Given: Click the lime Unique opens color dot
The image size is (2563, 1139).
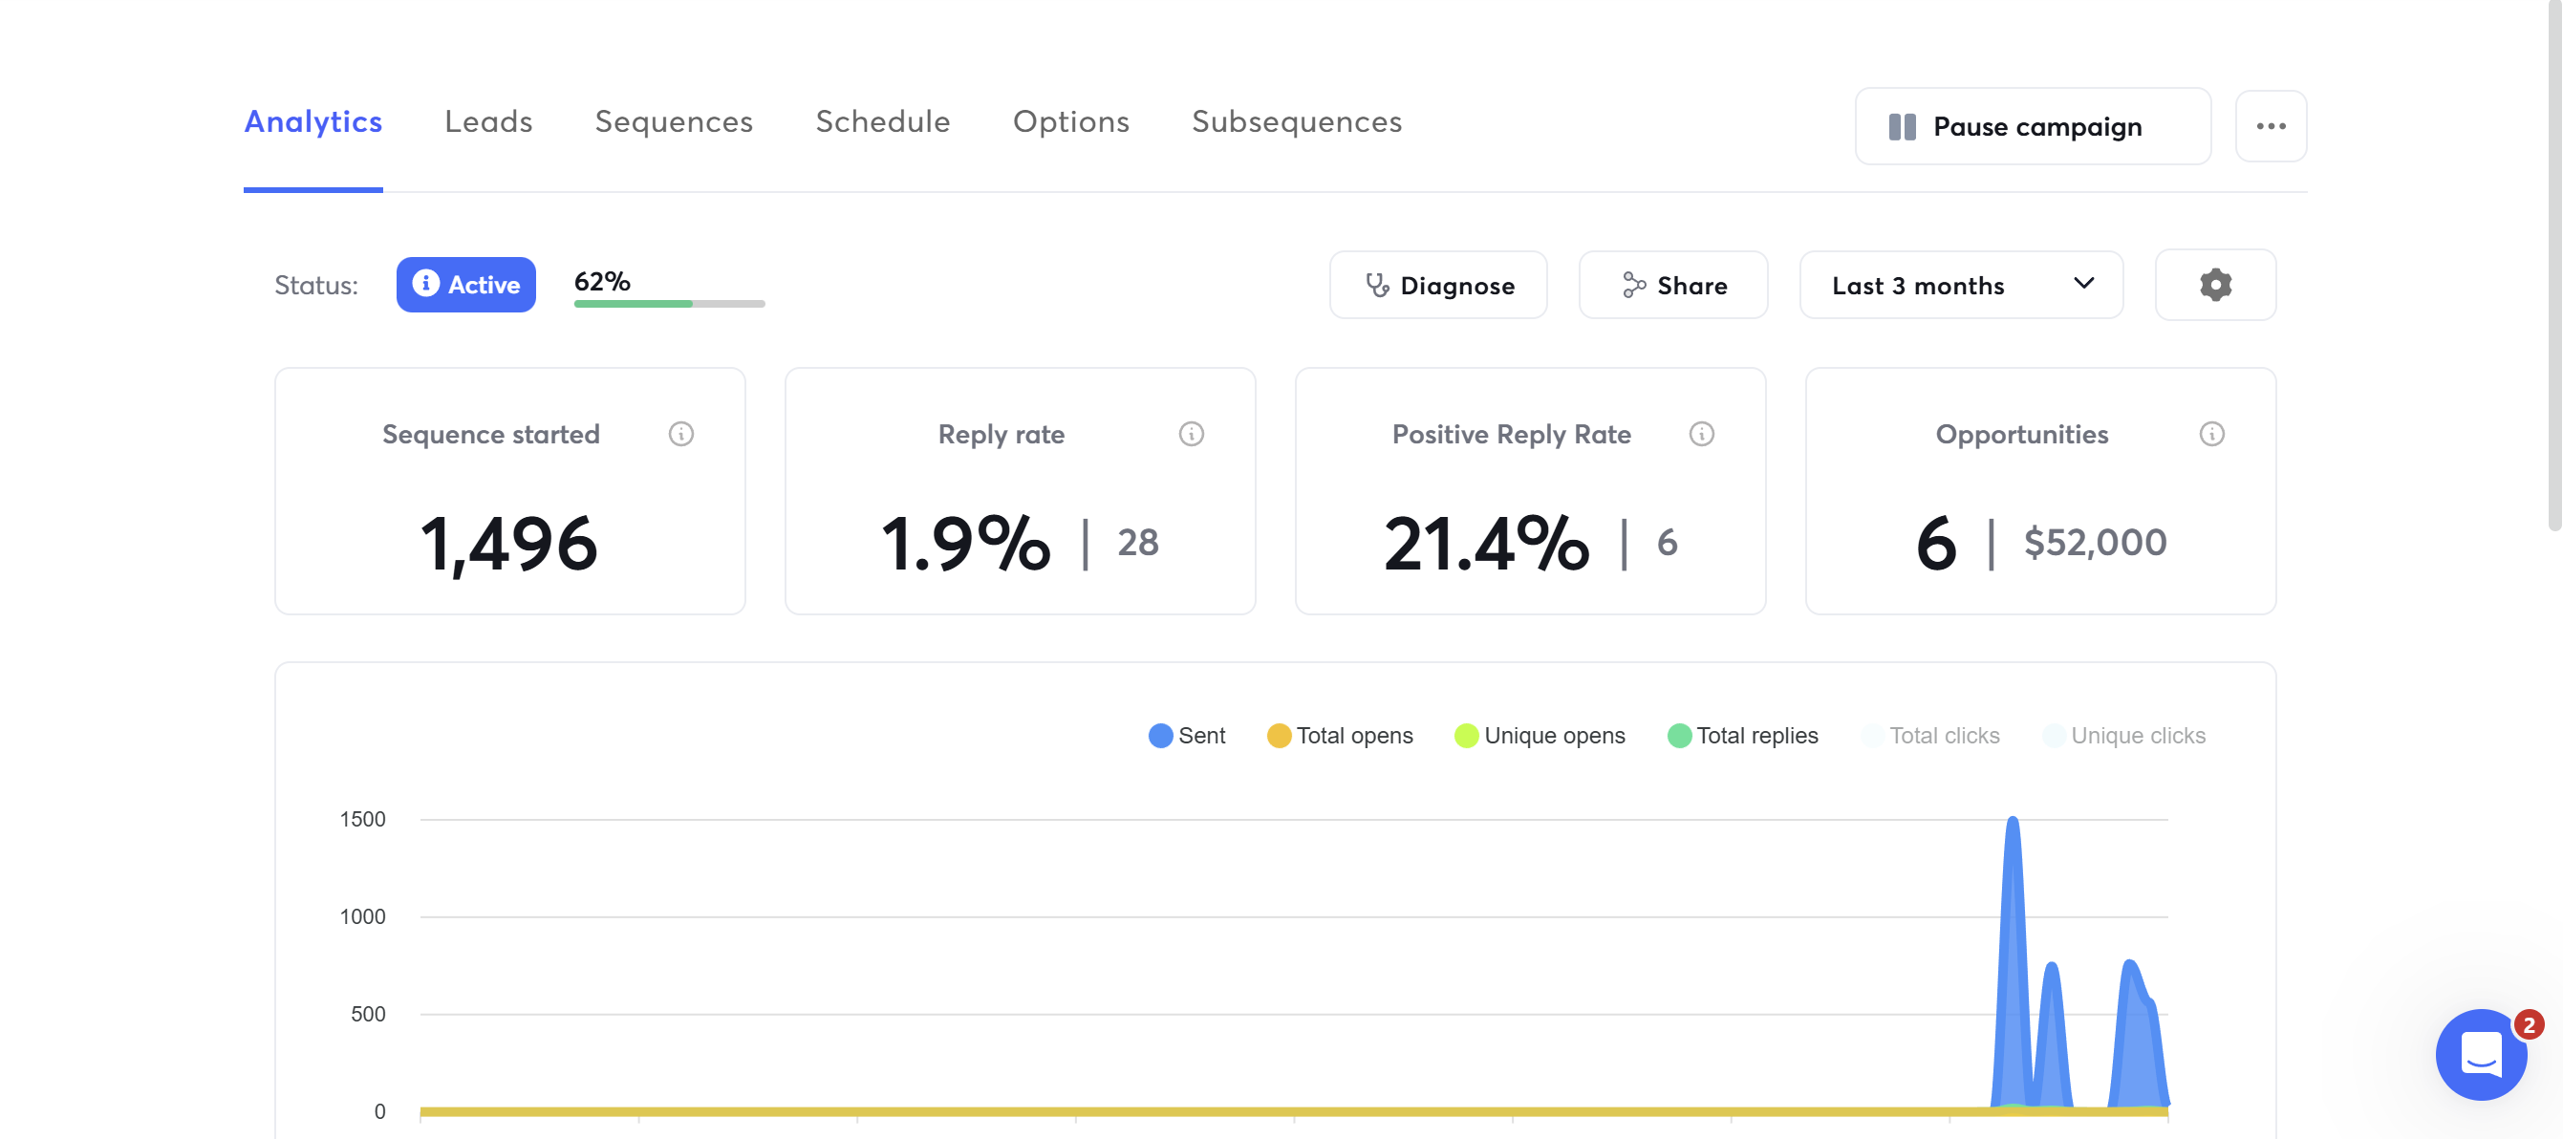Looking at the screenshot, I should coord(1466,736).
